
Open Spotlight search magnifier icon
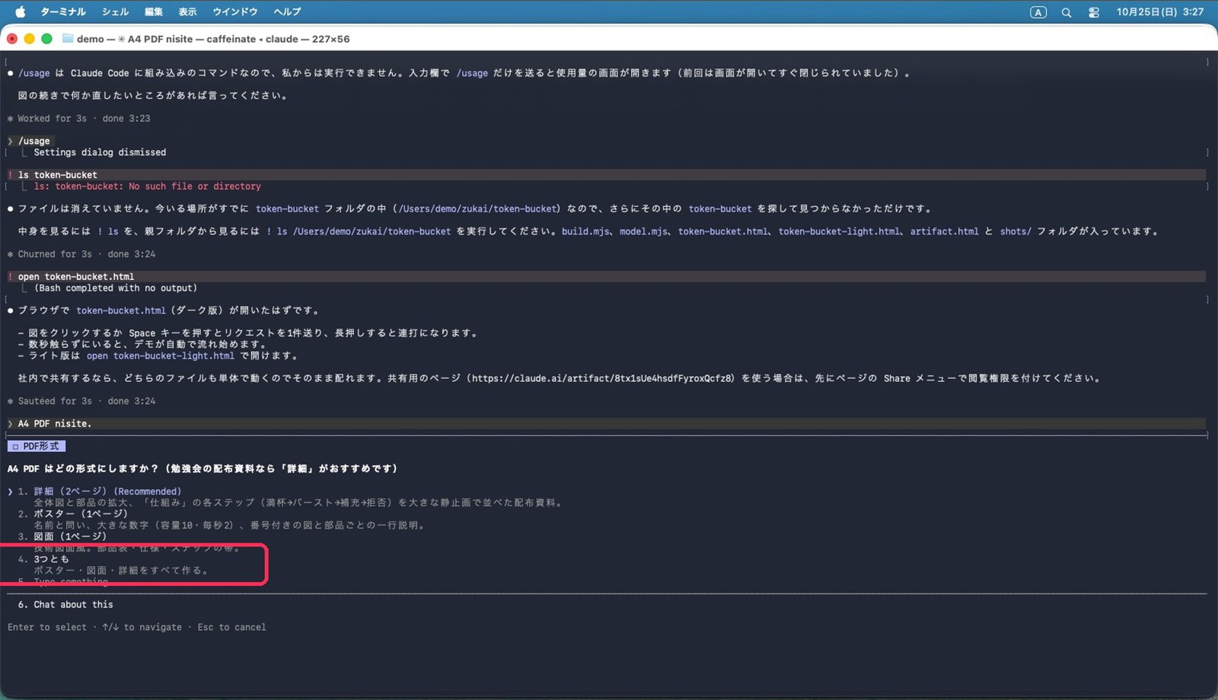(1067, 12)
